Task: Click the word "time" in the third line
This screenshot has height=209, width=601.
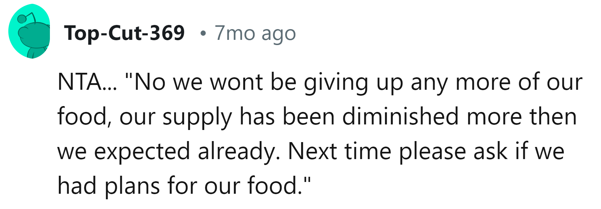Action: (x=368, y=151)
